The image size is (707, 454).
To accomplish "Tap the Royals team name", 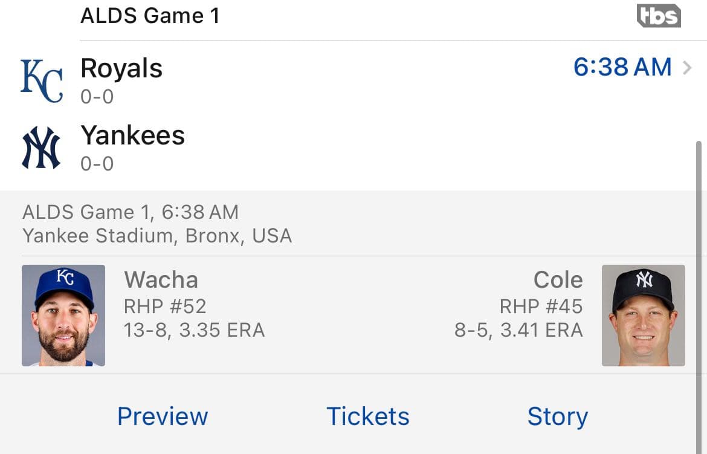I will pos(121,68).
